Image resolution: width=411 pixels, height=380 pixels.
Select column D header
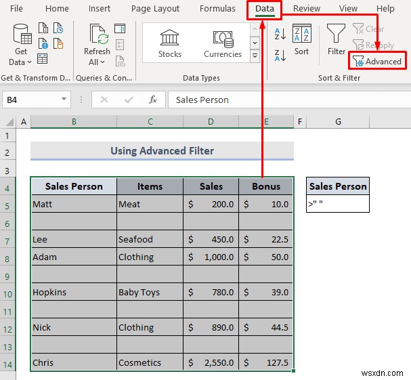click(211, 122)
